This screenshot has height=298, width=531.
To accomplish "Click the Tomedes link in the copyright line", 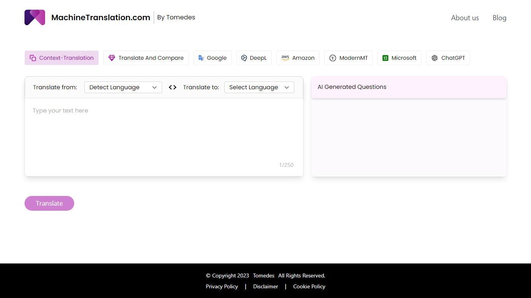I will (264, 275).
